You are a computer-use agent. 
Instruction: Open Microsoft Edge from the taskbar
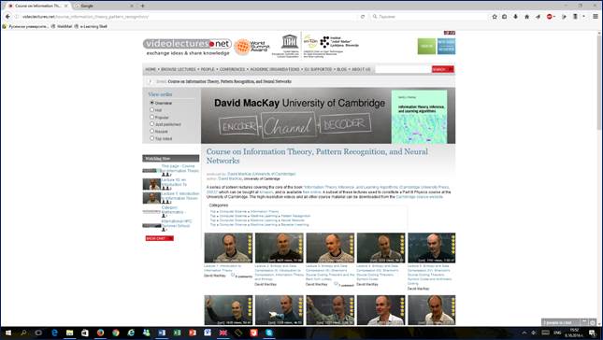(x=54, y=333)
